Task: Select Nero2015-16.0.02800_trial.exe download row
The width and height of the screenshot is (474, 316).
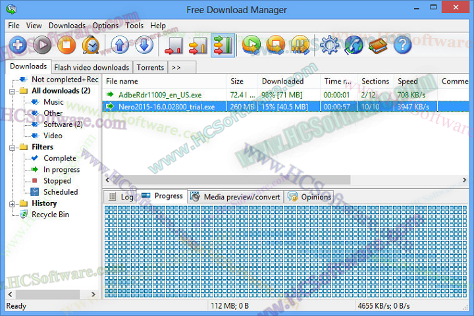Action: point(286,107)
